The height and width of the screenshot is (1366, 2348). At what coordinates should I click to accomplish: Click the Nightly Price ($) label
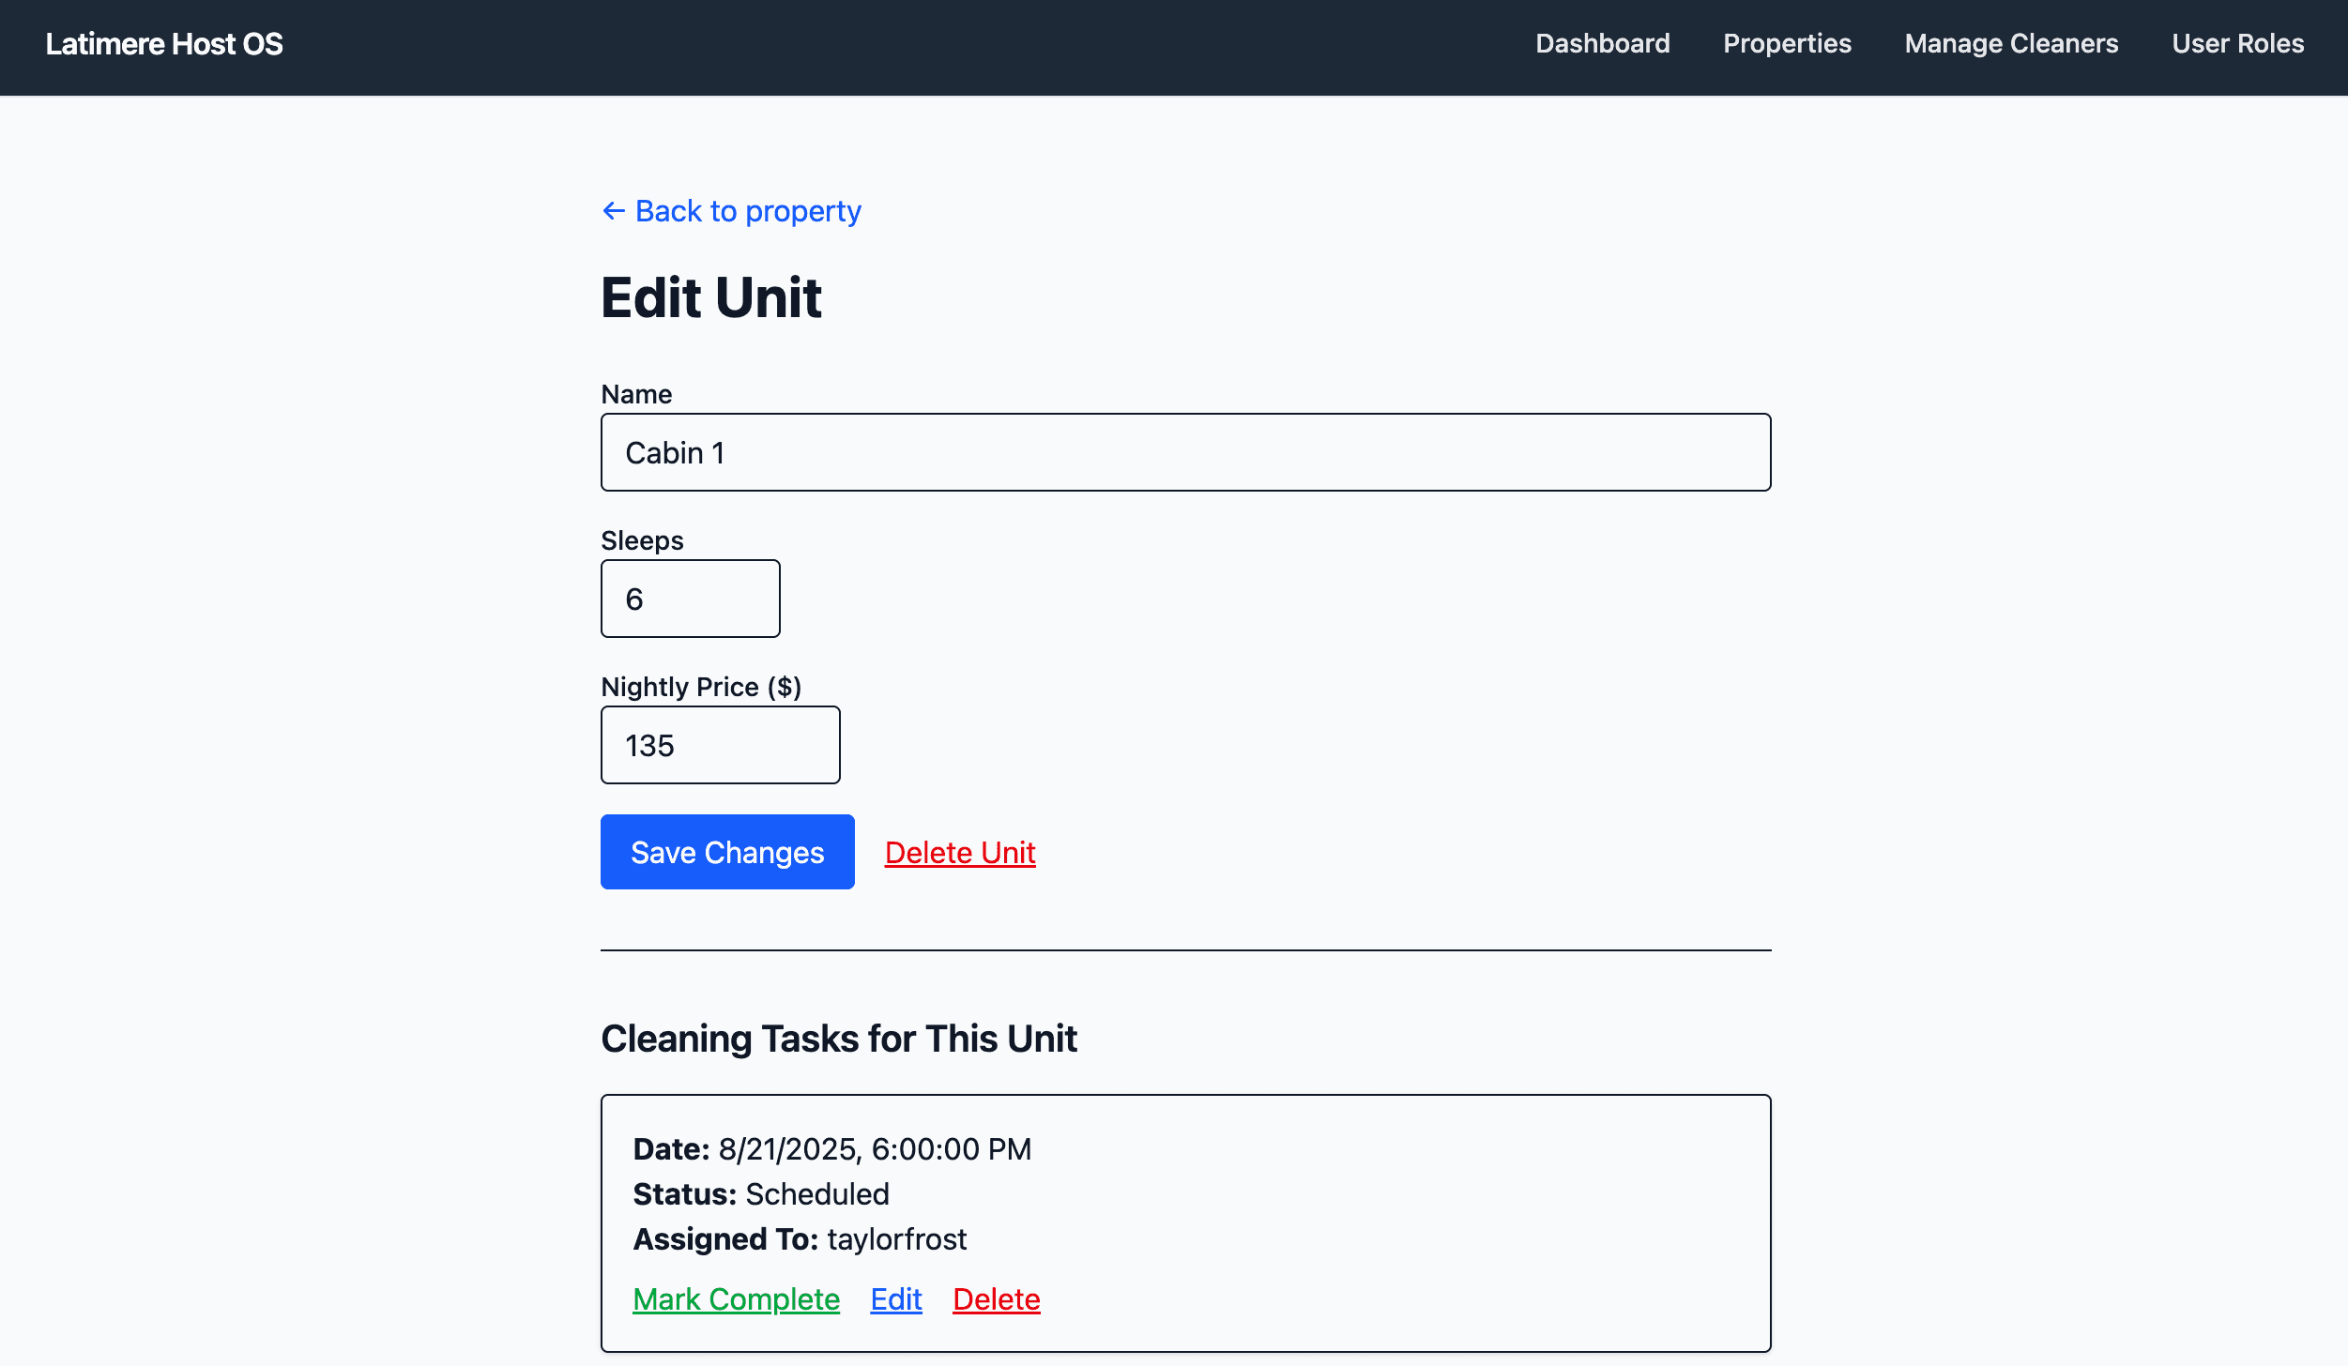[x=701, y=687]
